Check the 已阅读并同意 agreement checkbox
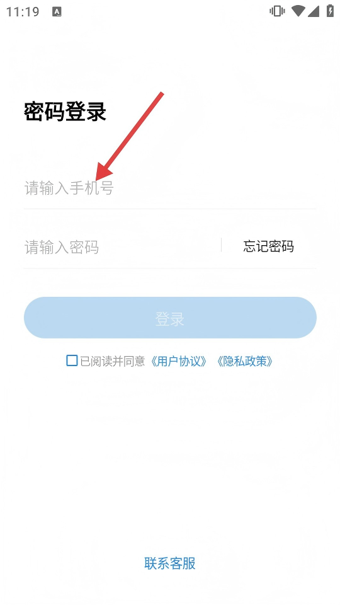This screenshot has width=340, height=605. coord(72,360)
